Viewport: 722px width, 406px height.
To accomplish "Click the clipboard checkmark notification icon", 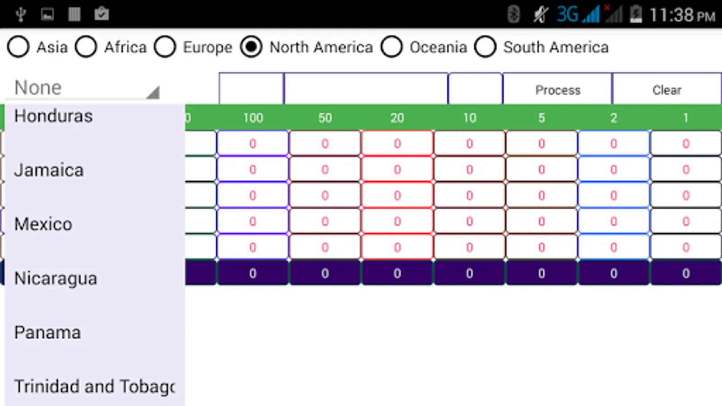I will (x=102, y=14).
